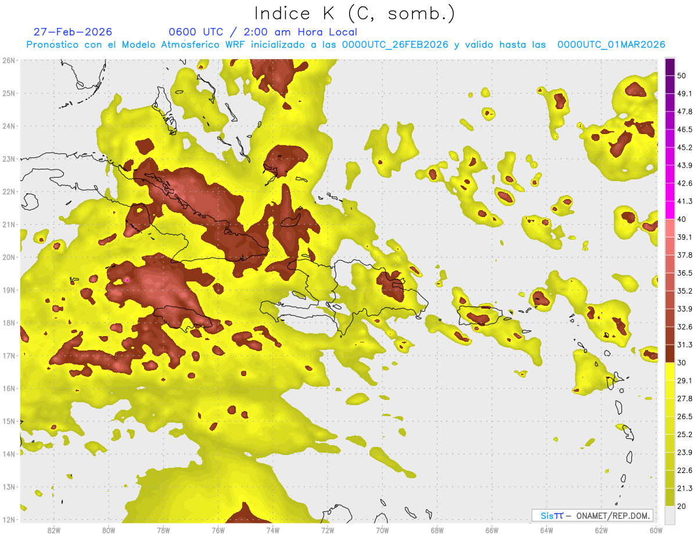697x538 pixels.
Task: Click the color bar label "29.1"
Action: pos(684,381)
